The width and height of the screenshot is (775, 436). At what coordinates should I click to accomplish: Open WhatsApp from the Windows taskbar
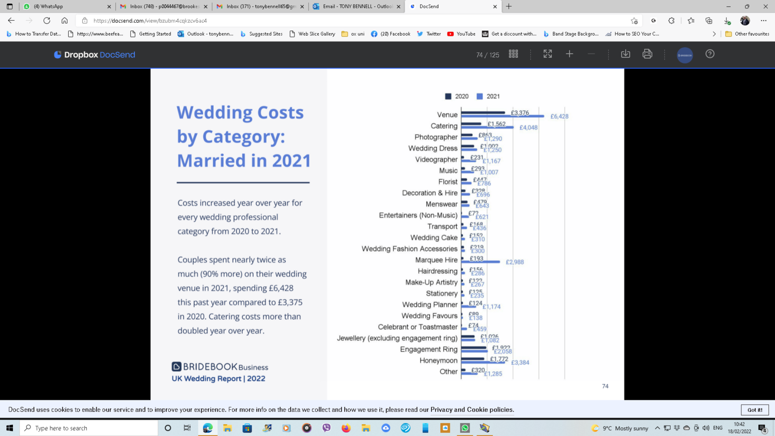point(465,428)
